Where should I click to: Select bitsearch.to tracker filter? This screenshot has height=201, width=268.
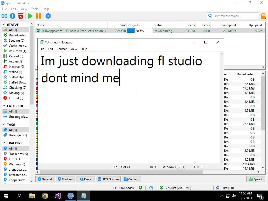click(x=16, y=175)
